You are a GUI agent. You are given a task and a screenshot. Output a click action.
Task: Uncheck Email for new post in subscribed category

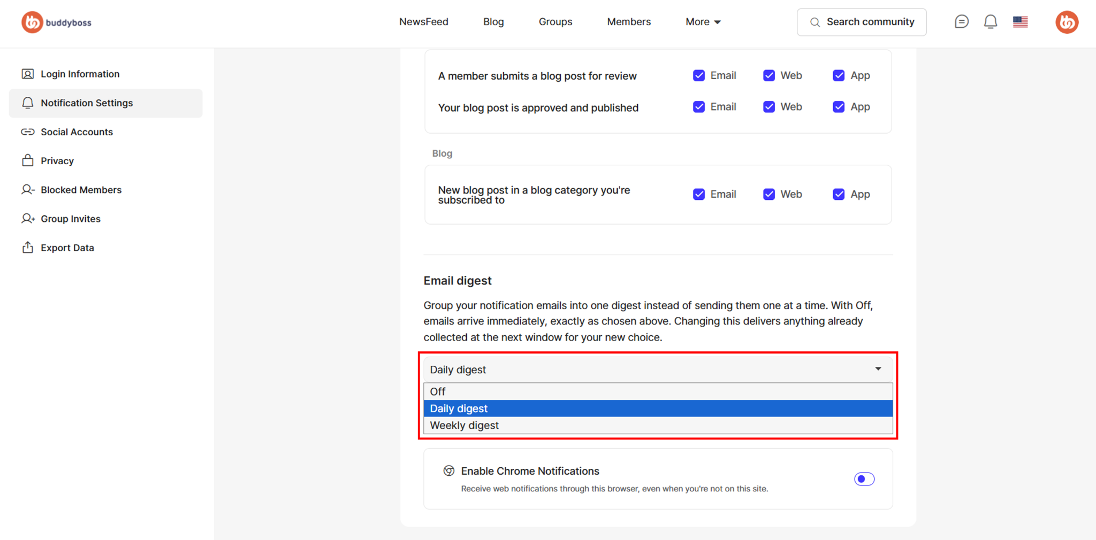[699, 194]
